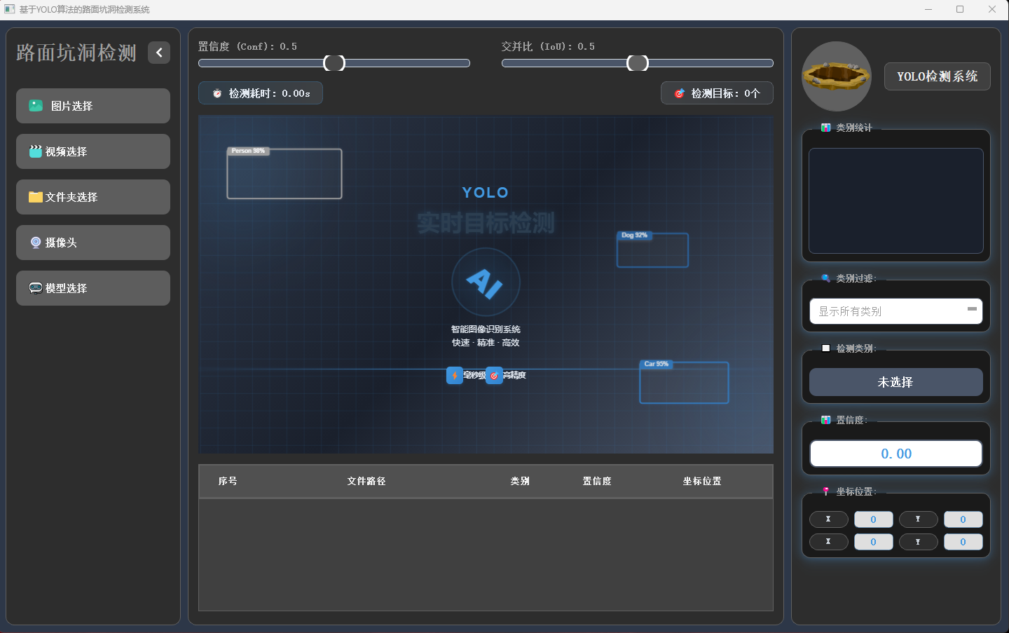Click the target icon beside 检测目标
The width and height of the screenshot is (1009, 633).
[x=679, y=93]
